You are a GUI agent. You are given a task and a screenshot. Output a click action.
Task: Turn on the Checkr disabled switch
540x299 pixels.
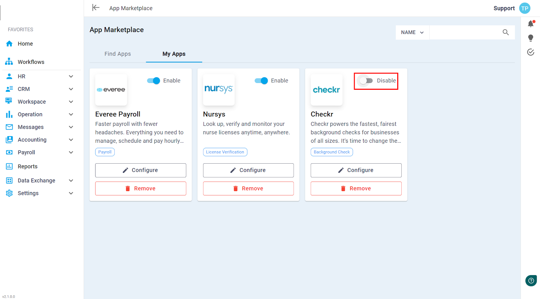coord(366,81)
